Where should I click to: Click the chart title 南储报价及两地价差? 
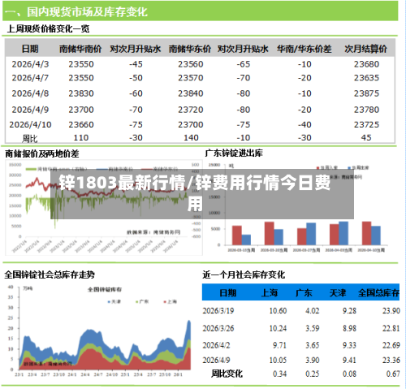coord(42,153)
